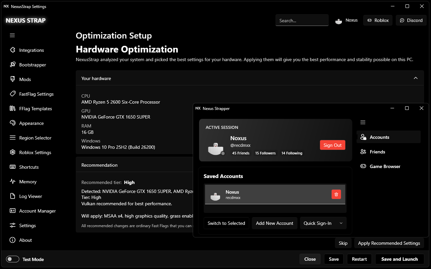Minimize the Nexus Strapper window
The image size is (431, 269).
392,108
